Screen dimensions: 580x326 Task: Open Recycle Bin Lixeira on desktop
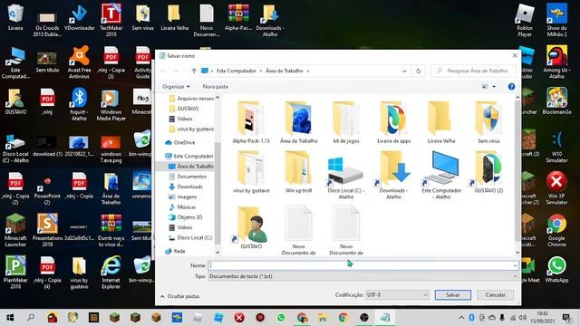15,17
